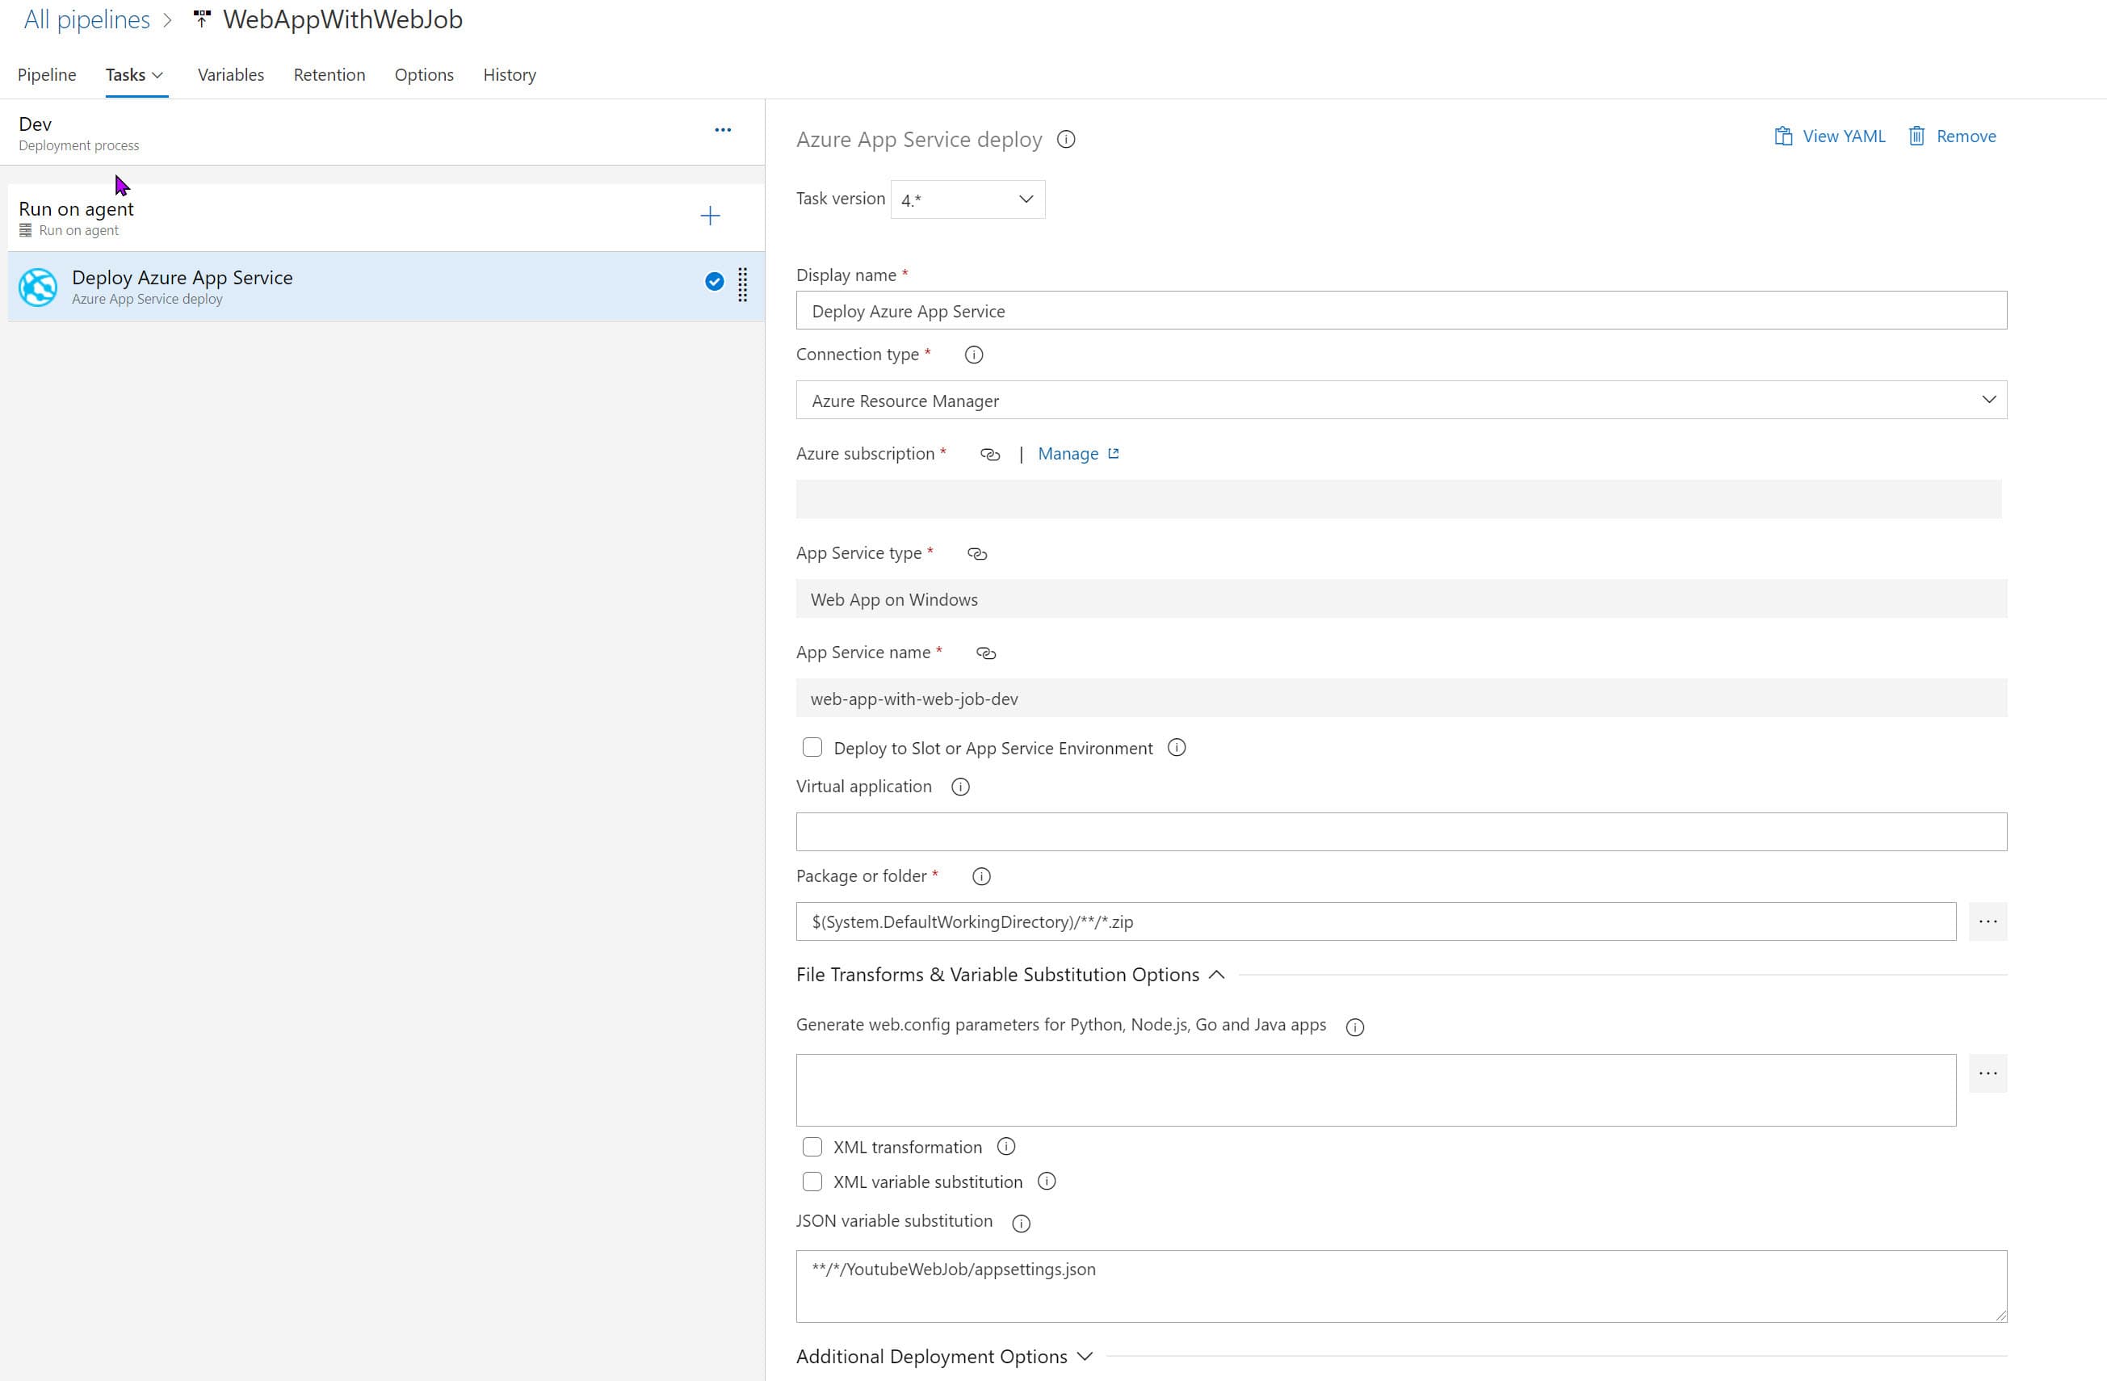Collapse File Transforms & Variable Substitution Options
Viewport: 2107px width, 1381px height.
(1216, 975)
